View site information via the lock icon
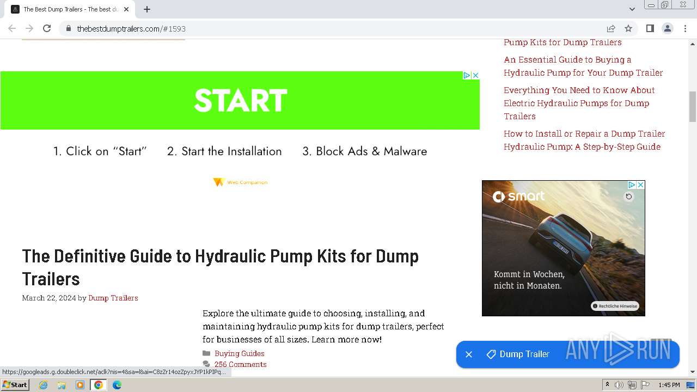The image size is (697, 392). click(68, 28)
